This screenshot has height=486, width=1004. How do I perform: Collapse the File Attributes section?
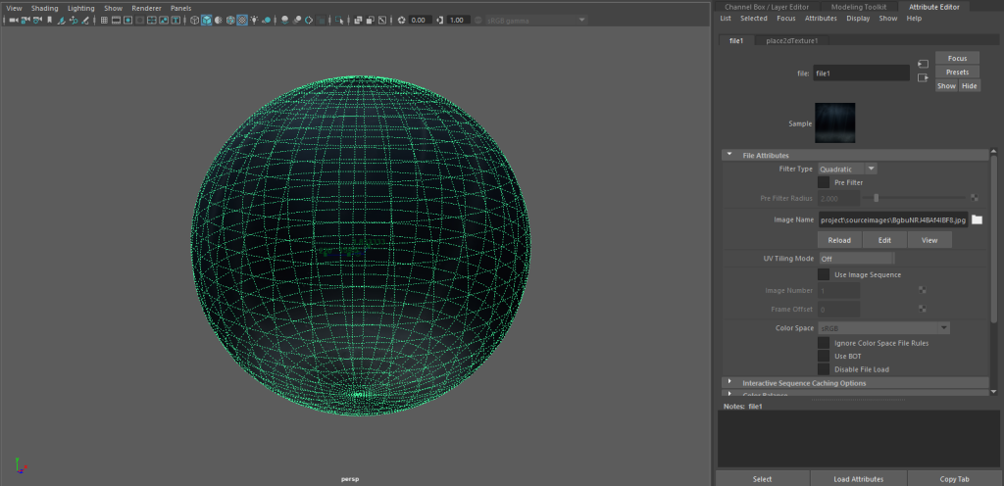pos(729,155)
